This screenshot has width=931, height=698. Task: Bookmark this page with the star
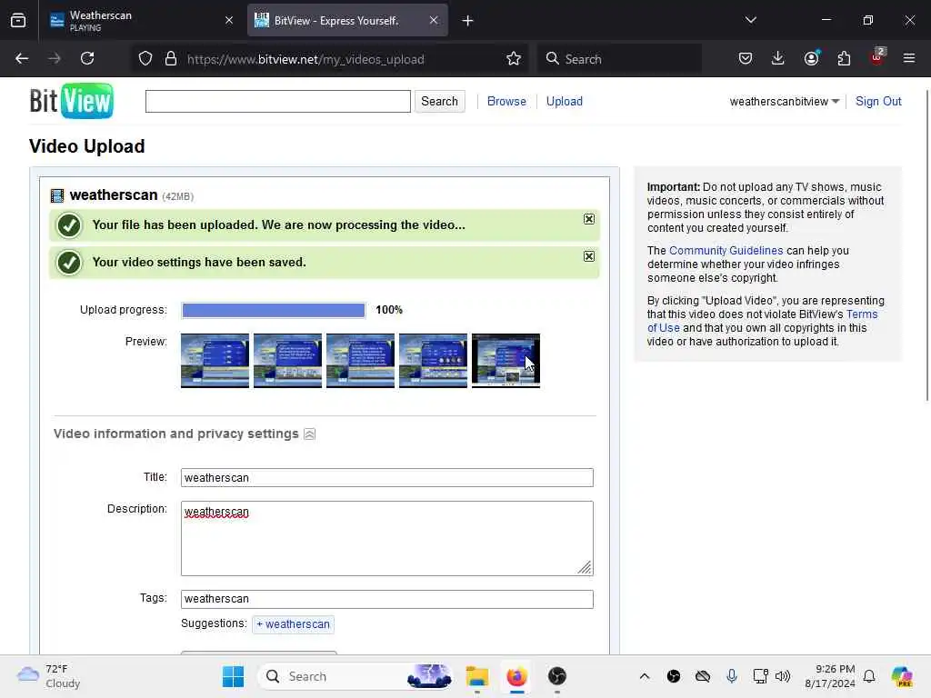point(514,59)
